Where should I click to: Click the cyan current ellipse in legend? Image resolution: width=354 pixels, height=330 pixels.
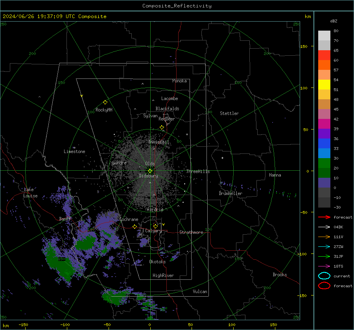click(x=324, y=276)
